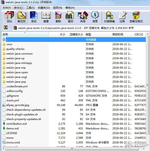Click the horizontal scrollbar left arrow
Viewport: 150px width, 151px height.
click(x=3, y=149)
